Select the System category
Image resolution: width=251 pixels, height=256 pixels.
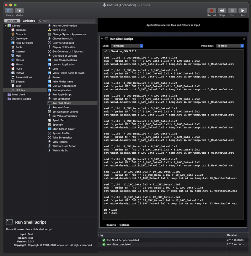pos(20,82)
